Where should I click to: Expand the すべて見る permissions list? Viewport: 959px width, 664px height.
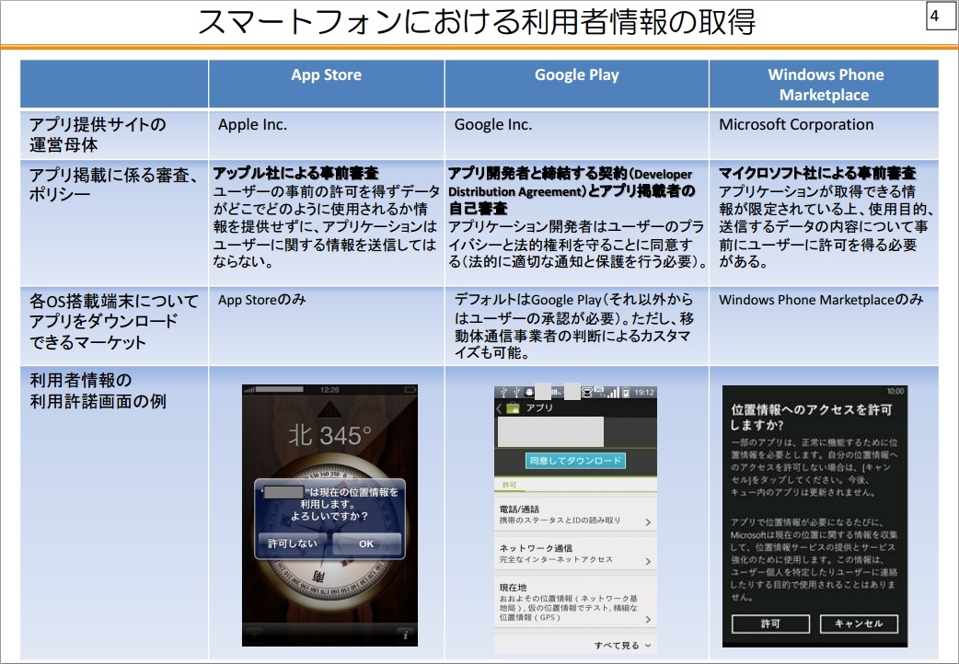click(622, 645)
